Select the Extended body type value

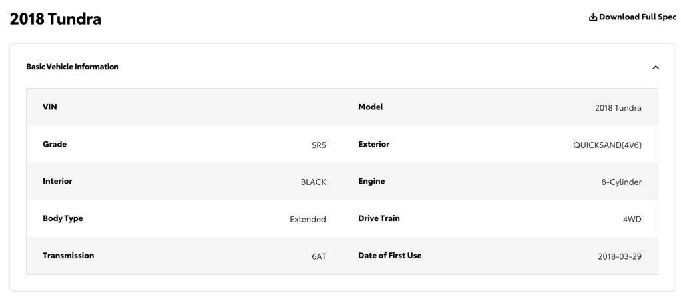click(x=308, y=220)
